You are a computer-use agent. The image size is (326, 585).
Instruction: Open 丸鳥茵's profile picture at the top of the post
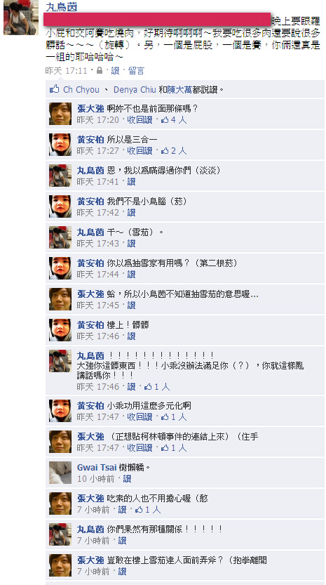click(x=21, y=18)
